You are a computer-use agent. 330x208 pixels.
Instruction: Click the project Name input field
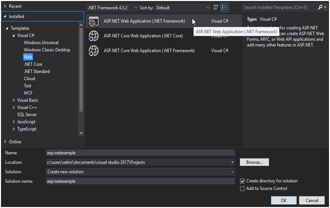tap(140, 153)
